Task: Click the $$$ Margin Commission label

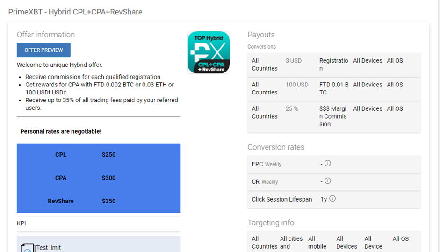Action: point(333,116)
